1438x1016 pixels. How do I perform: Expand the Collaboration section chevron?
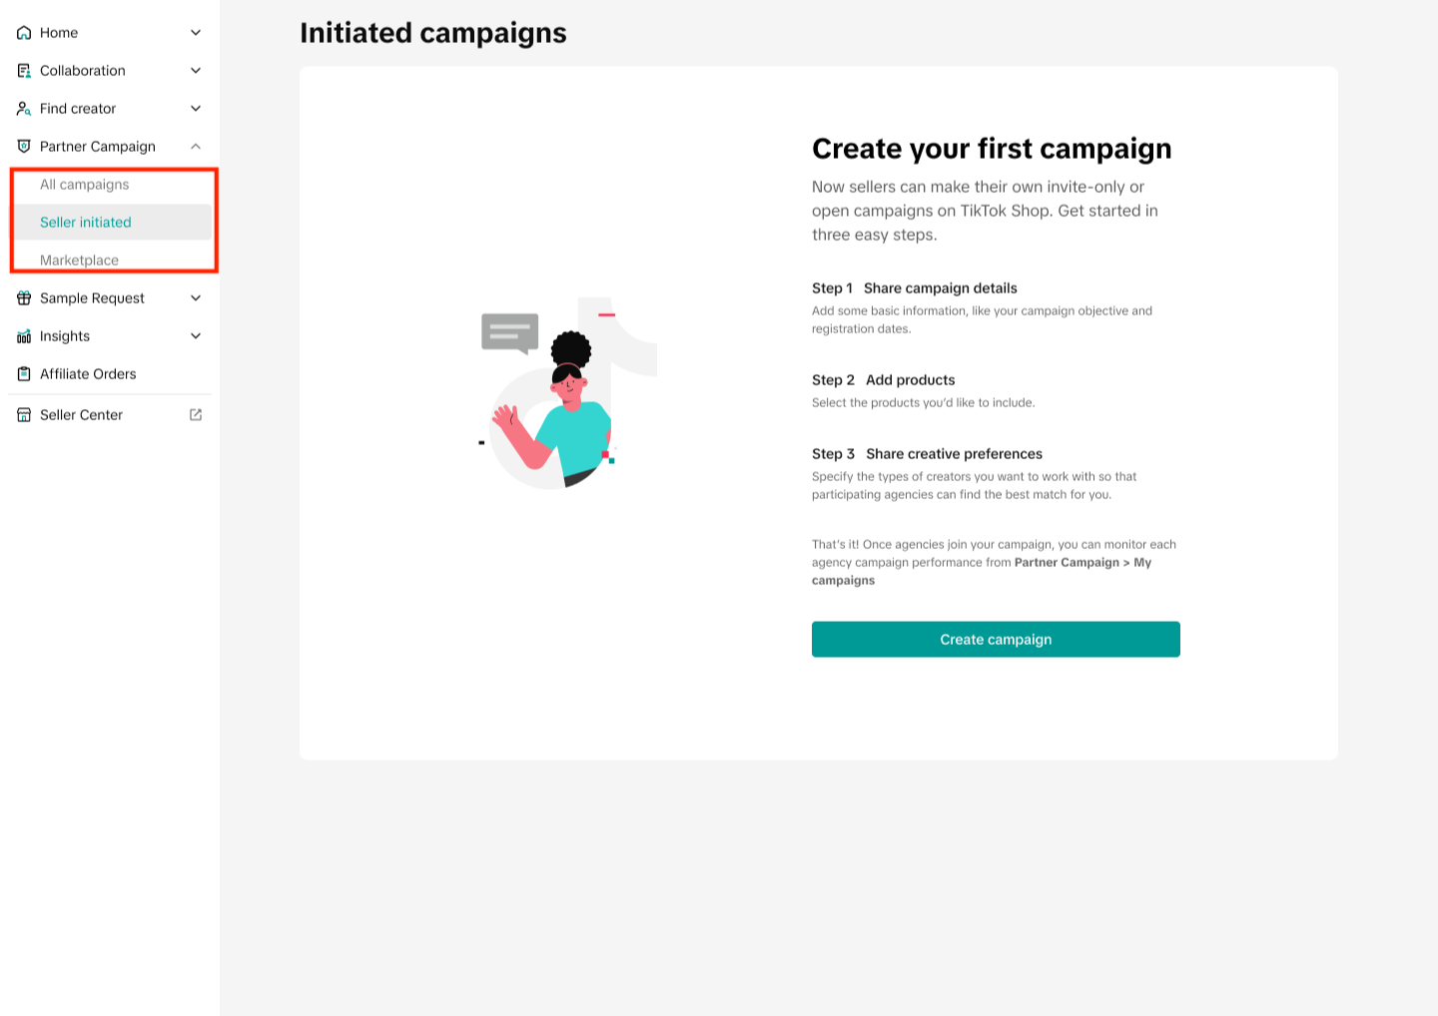point(196,71)
